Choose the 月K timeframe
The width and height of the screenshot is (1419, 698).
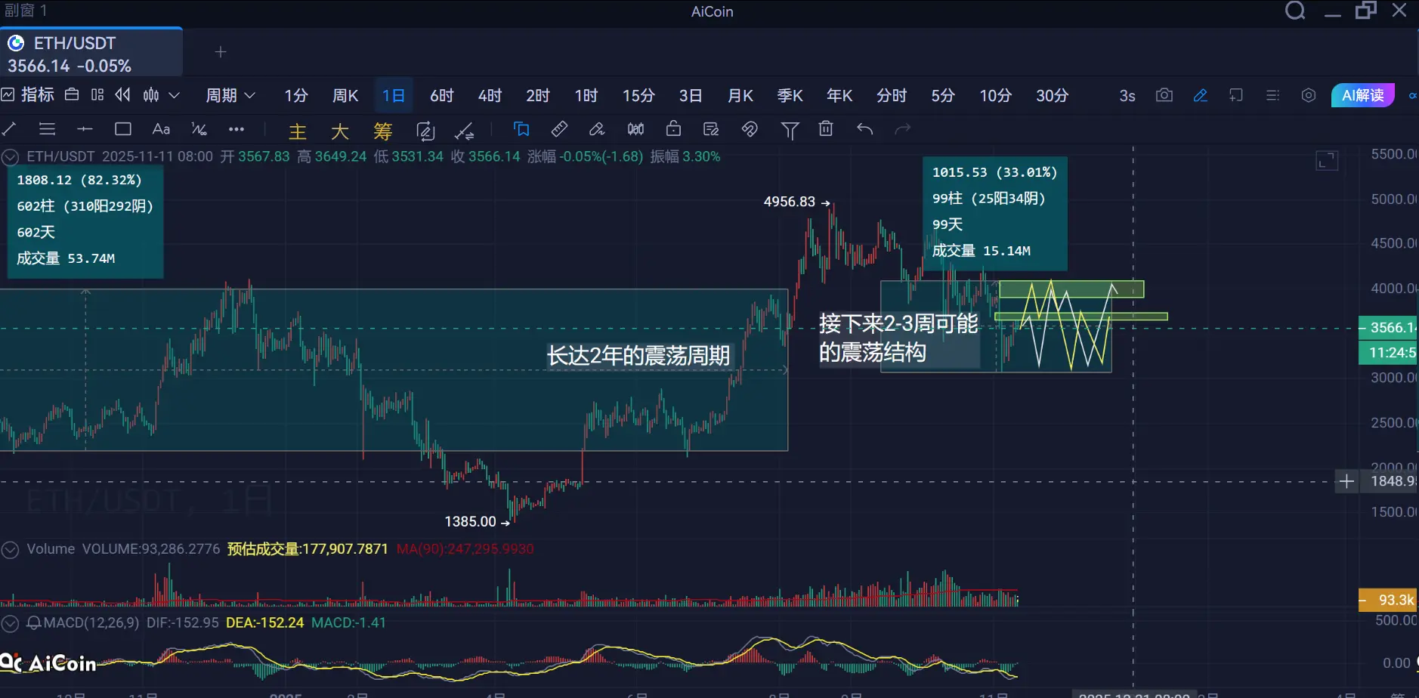[x=740, y=95]
